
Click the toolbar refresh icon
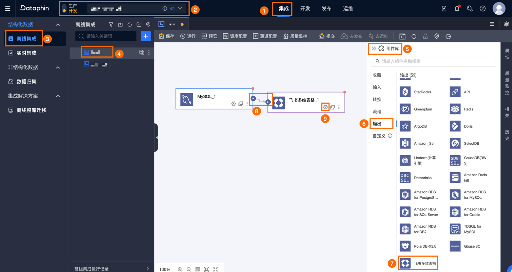click(x=414, y=36)
